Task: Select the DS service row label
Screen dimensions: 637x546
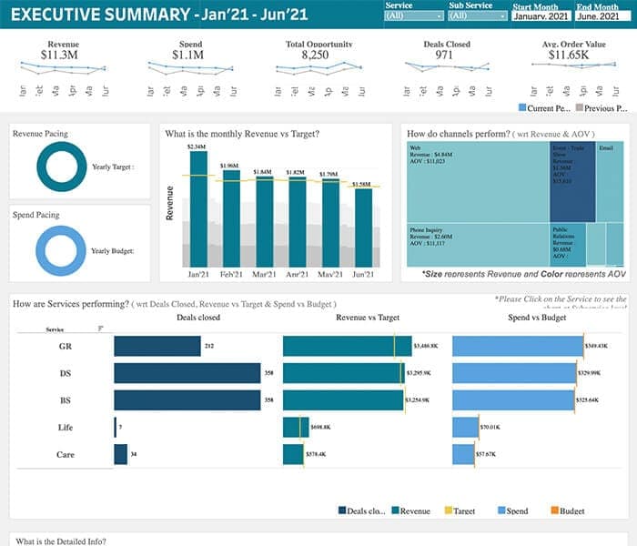Action: (66, 373)
